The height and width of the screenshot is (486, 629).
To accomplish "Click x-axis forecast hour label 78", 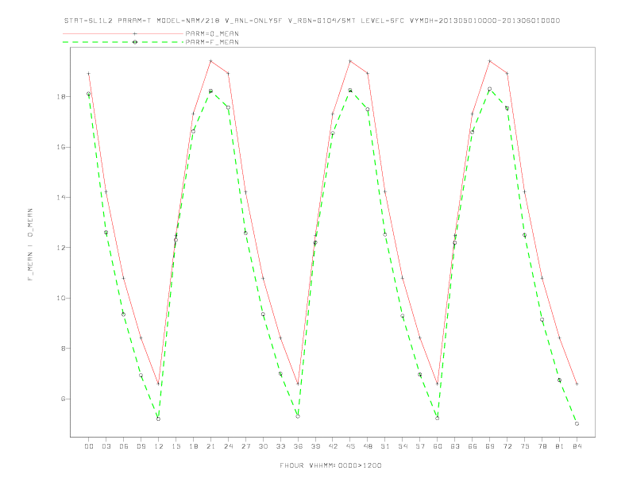I will (542, 446).
